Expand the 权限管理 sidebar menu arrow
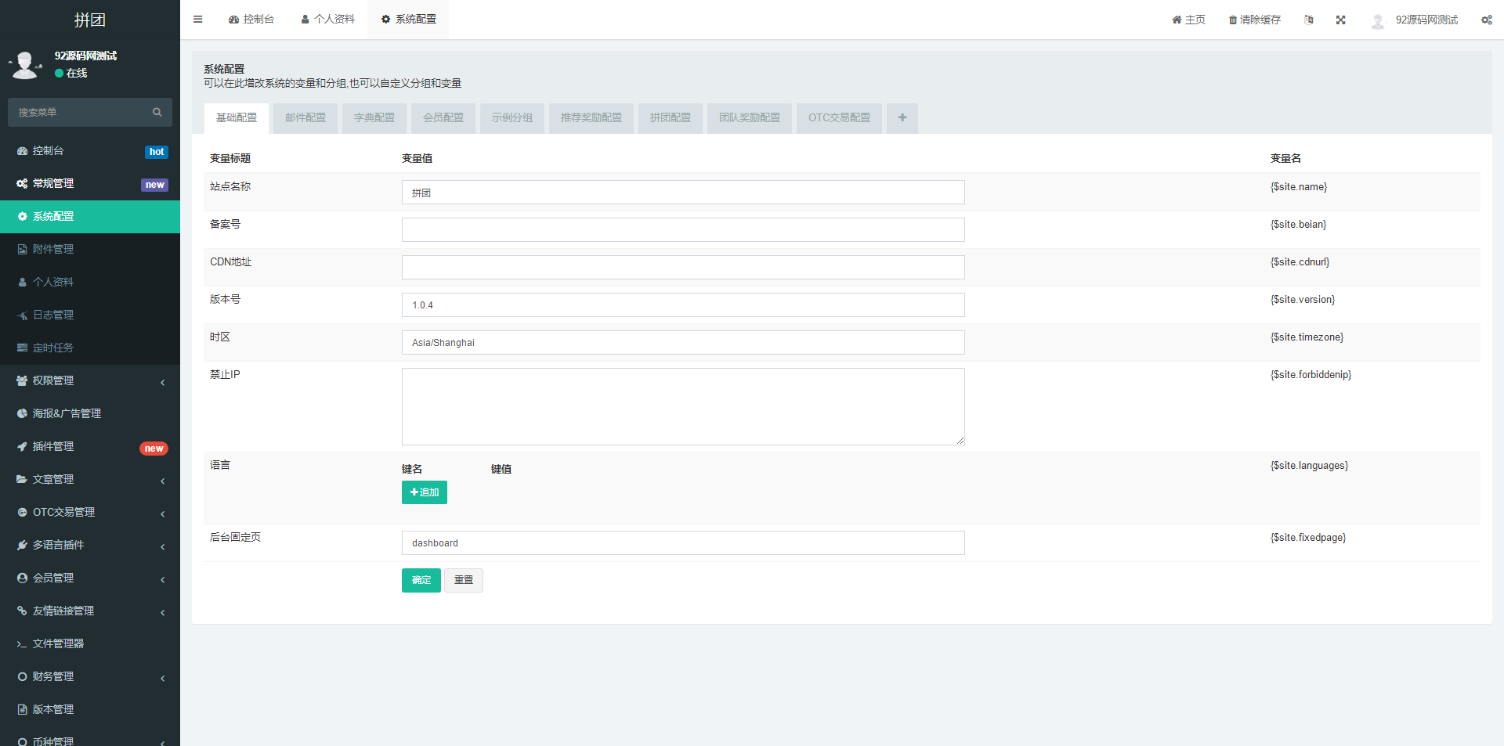The height and width of the screenshot is (746, 1504). [x=162, y=382]
